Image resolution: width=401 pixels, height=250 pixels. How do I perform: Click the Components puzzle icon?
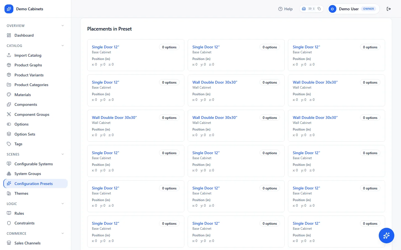pyautogui.click(x=9, y=104)
